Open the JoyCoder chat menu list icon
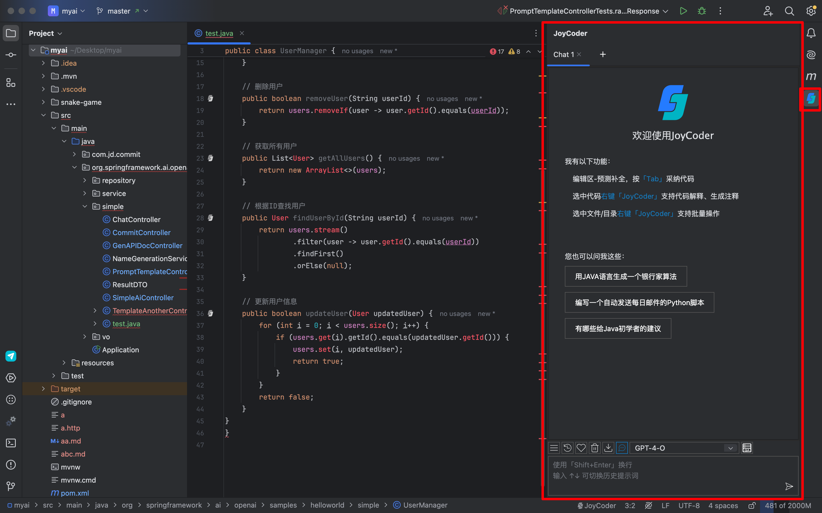The width and height of the screenshot is (822, 513). pyautogui.click(x=554, y=448)
